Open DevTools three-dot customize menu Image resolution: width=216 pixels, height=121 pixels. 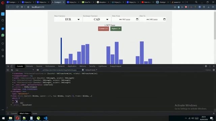pyautogui.click(x=210, y=66)
